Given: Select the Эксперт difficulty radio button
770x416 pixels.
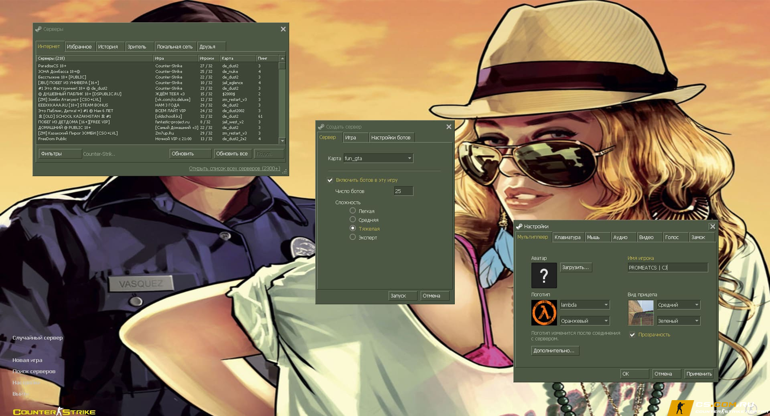Looking at the screenshot, I should point(353,237).
